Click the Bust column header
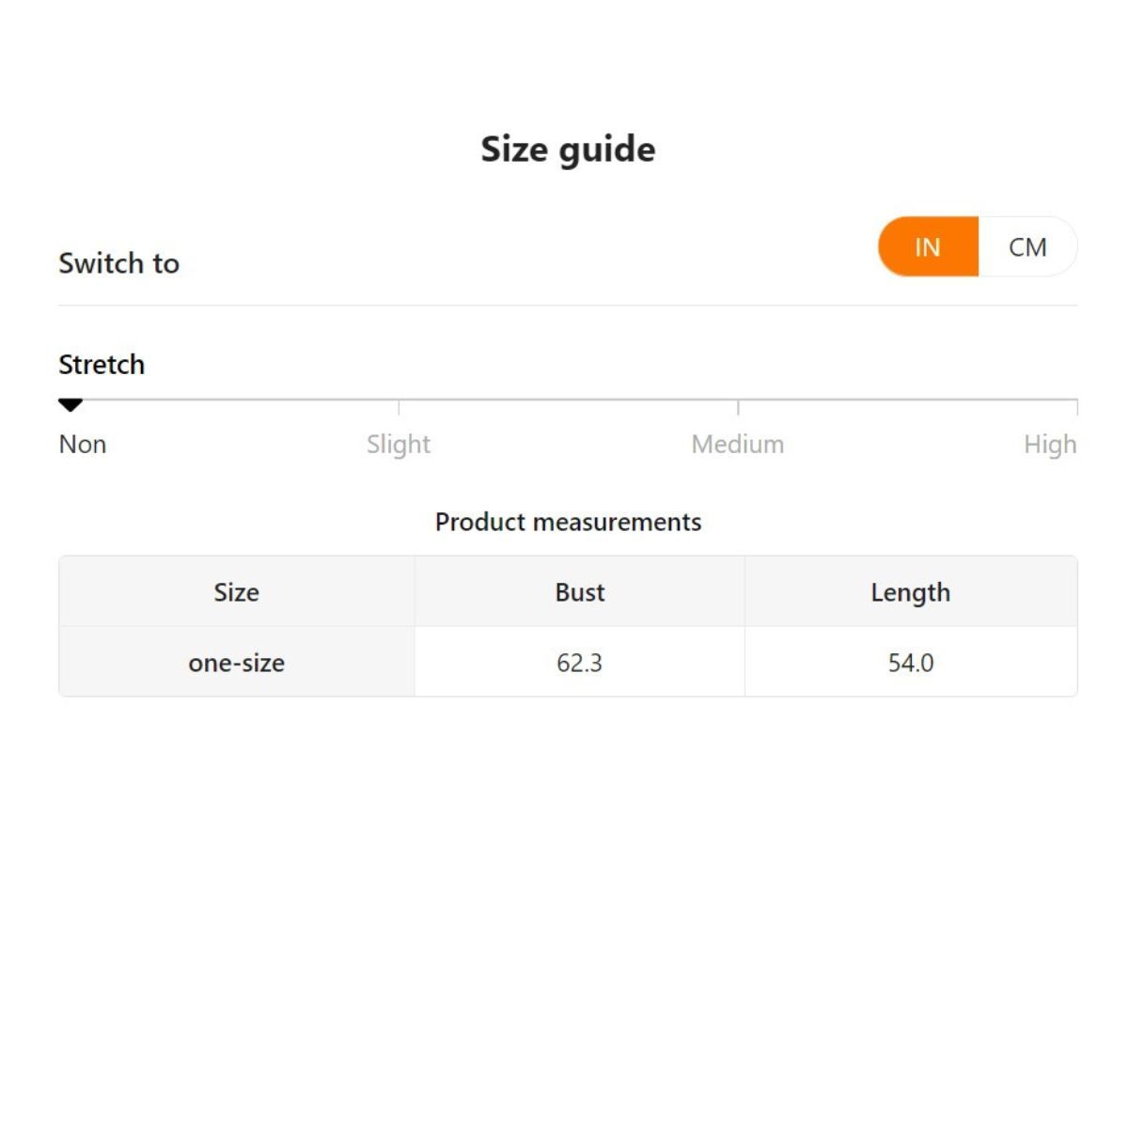 580,592
